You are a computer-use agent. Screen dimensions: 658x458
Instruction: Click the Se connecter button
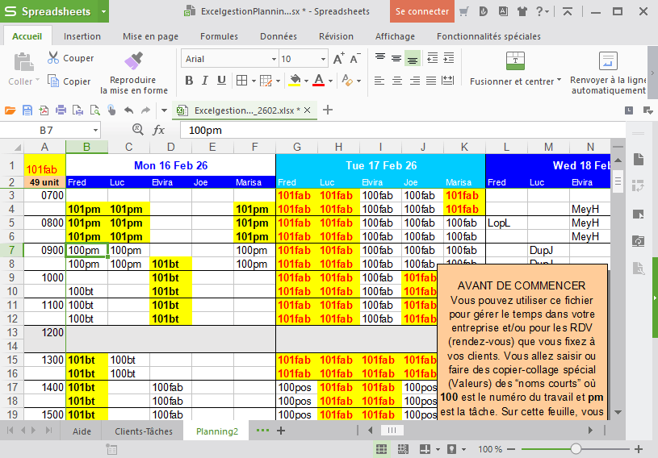421,11
